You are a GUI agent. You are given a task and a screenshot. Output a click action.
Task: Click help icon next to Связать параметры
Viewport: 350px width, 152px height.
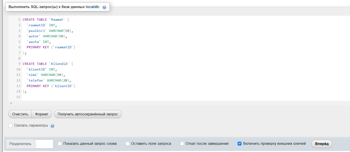[x=52, y=126]
